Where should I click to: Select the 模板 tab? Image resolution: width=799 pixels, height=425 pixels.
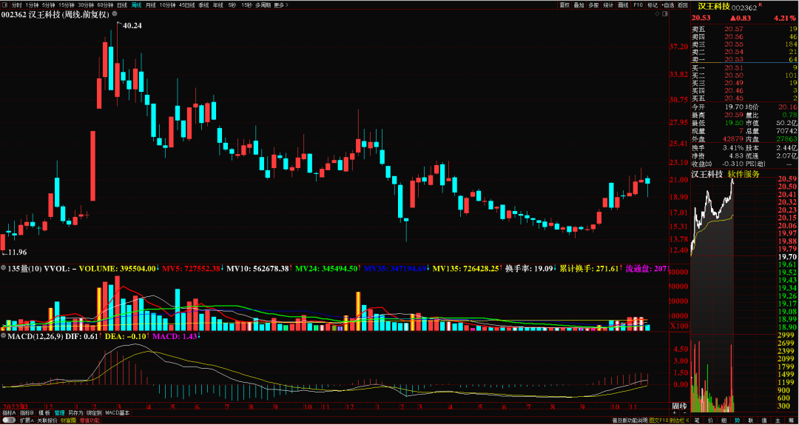tap(44, 412)
